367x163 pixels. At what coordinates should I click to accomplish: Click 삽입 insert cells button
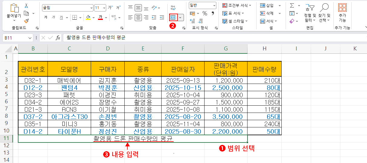[267, 5]
